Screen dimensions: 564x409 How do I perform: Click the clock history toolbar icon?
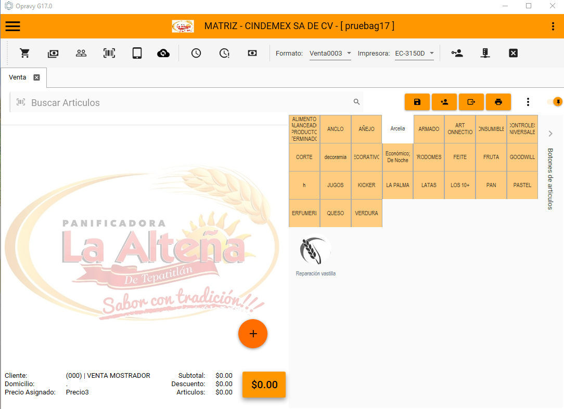pos(196,53)
